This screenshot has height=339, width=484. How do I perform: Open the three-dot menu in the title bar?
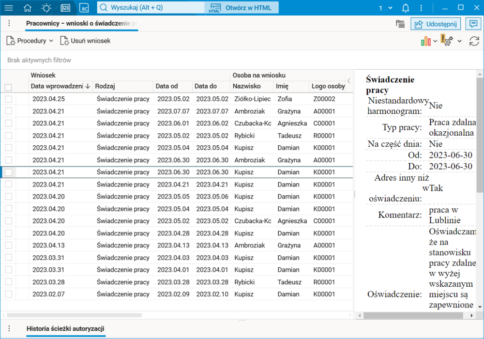point(9,23)
